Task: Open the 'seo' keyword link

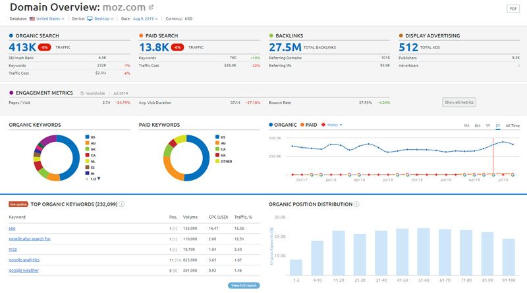Action: click(12, 229)
